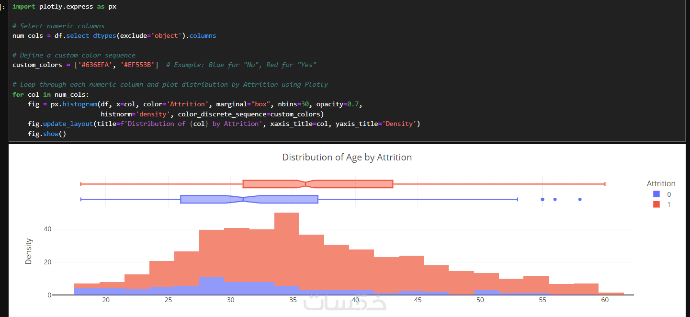
Task: Click the tallest red histogram bar near 35
Action: click(x=286, y=239)
